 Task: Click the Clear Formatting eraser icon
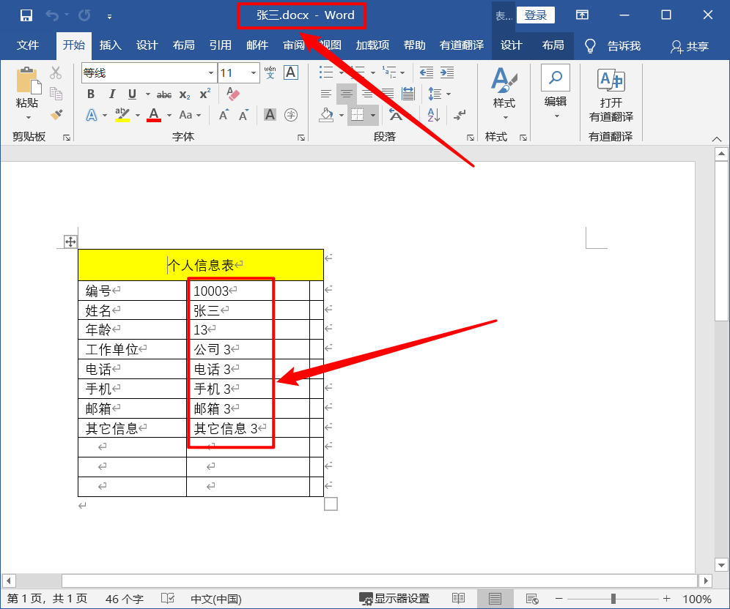pyautogui.click(x=234, y=94)
